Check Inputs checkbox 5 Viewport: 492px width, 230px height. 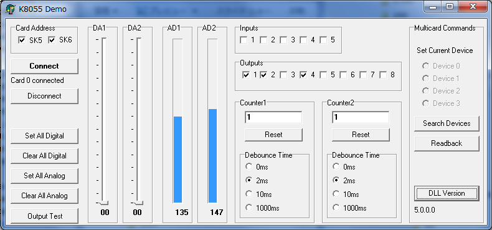323,41
